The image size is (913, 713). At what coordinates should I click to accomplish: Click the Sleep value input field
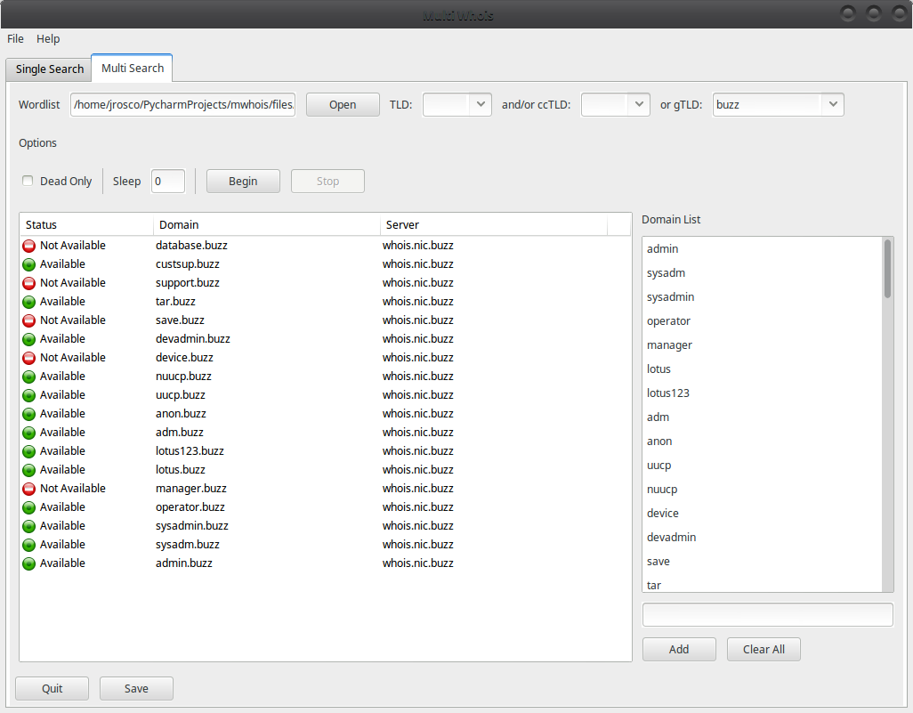pos(168,182)
